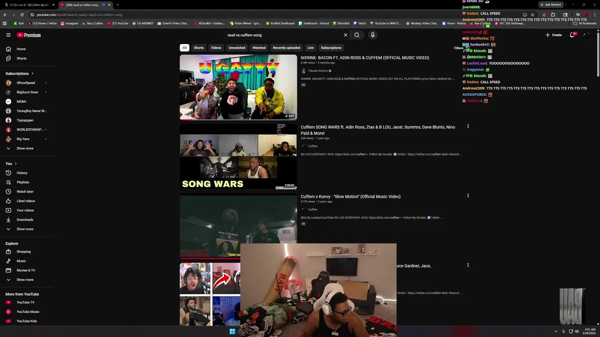Open Tekashi 6ix9ine channel link
The image size is (600, 337).
point(318,71)
